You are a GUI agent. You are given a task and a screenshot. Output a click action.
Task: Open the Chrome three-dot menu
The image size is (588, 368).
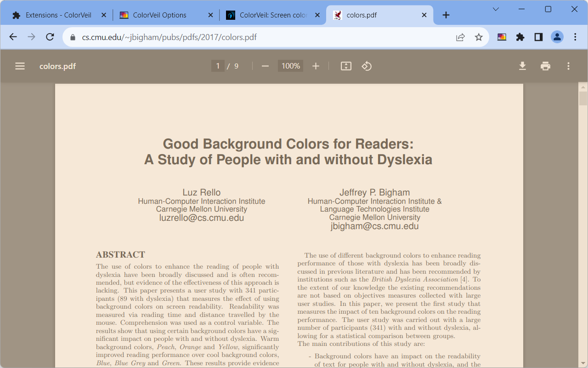pyautogui.click(x=575, y=37)
